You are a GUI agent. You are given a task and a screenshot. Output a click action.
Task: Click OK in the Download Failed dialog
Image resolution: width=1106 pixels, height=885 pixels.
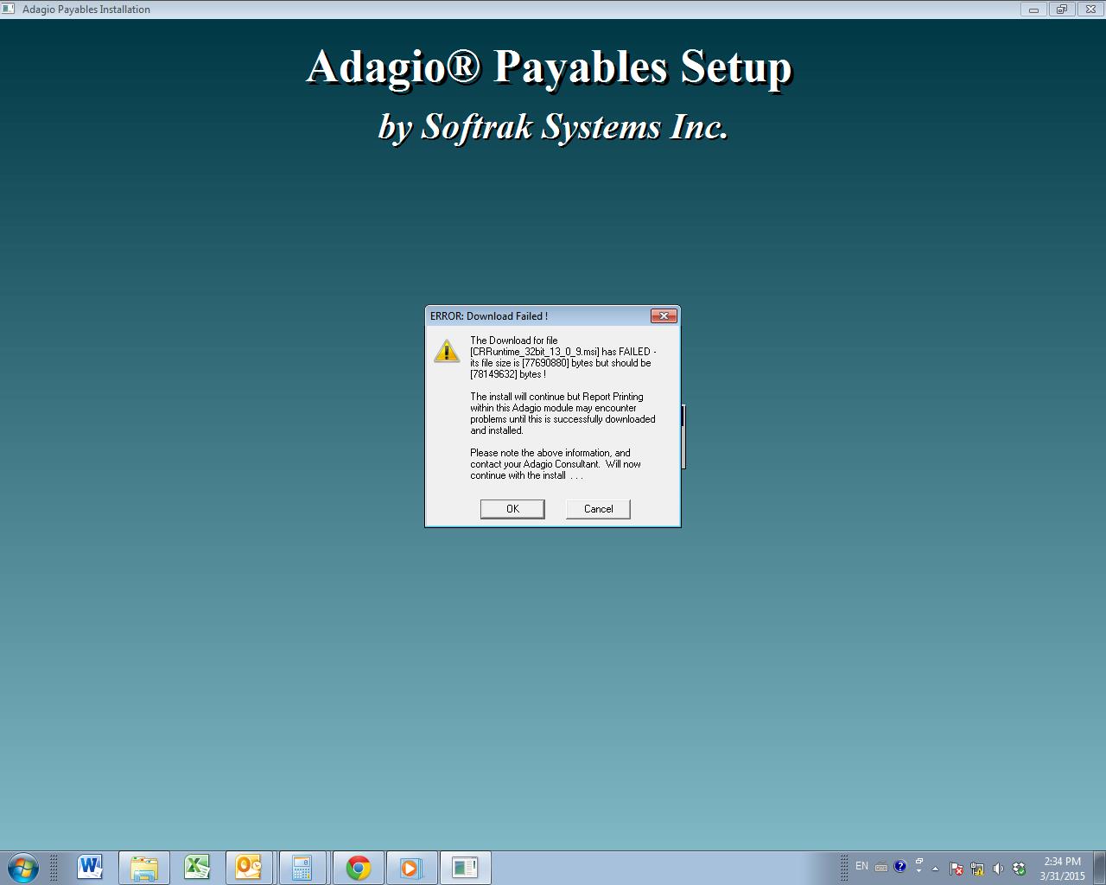[512, 509]
